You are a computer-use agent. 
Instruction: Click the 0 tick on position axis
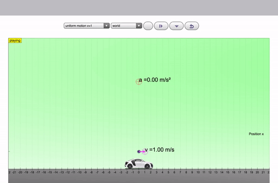139,172
